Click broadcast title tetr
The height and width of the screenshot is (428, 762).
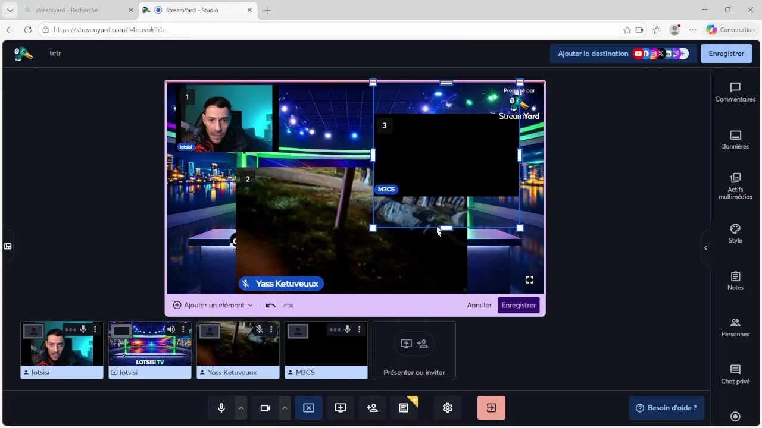[x=55, y=53]
